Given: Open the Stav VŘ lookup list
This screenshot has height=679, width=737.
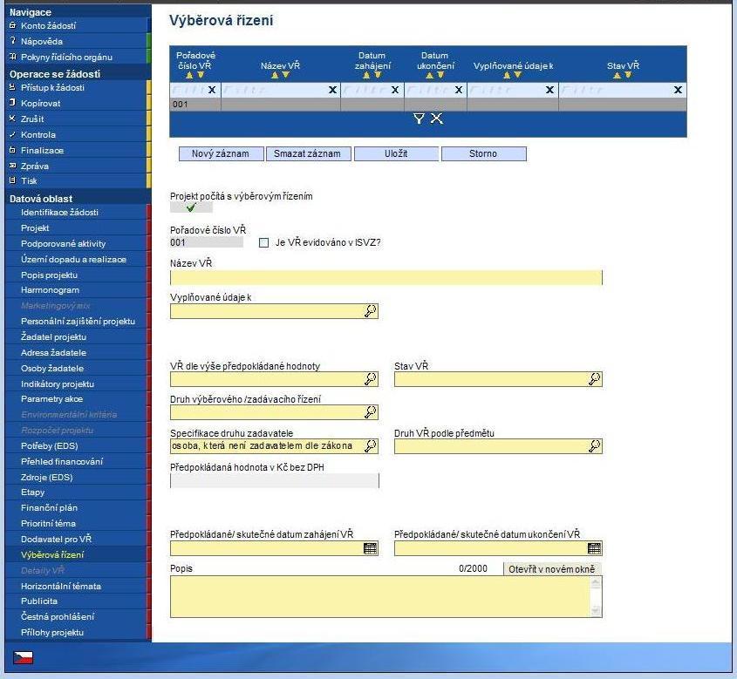Looking at the screenshot, I should pyautogui.click(x=594, y=379).
